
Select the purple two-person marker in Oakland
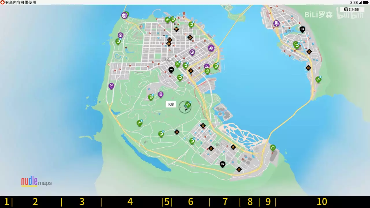[x=277, y=23]
